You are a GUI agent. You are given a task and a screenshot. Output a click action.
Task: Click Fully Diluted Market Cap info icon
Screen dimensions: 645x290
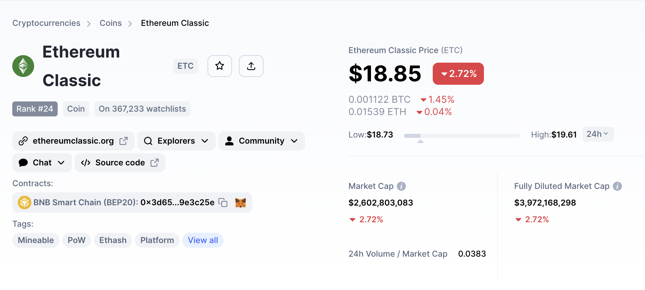[x=617, y=186]
